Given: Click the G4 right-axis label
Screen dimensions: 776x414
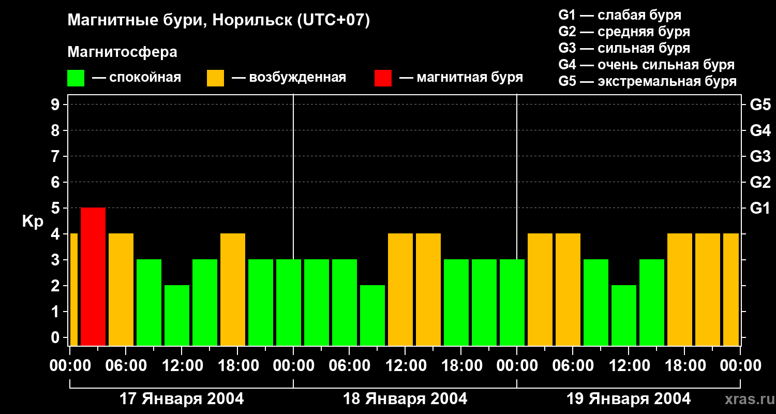Looking at the screenshot, I should coord(760,130).
